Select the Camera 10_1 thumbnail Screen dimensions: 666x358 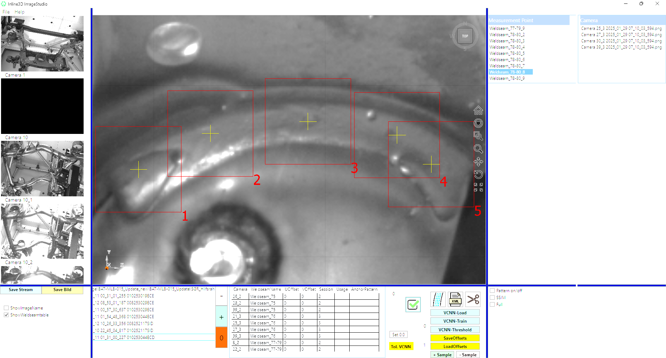[42, 169]
